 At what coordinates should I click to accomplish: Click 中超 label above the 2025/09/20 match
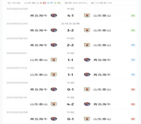[x=70, y=38]
